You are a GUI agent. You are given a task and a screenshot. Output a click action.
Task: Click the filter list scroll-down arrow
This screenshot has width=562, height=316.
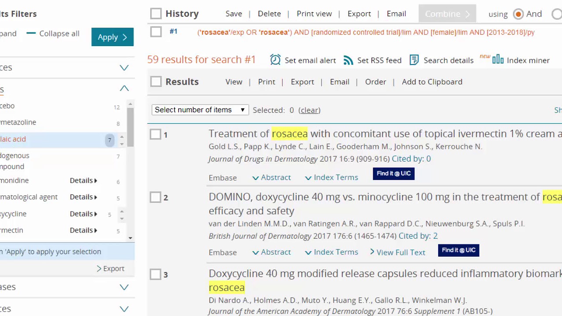(130, 238)
